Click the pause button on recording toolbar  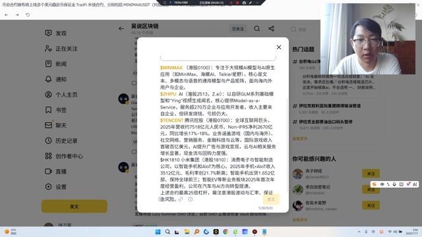tap(231, 3)
